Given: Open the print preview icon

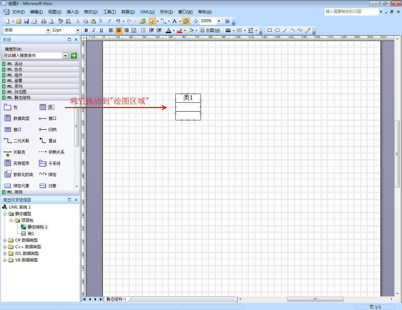Looking at the screenshot, I should tap(51, 21).
